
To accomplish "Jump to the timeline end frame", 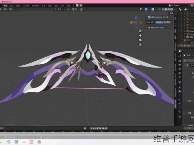I will [x=106, y=128].
